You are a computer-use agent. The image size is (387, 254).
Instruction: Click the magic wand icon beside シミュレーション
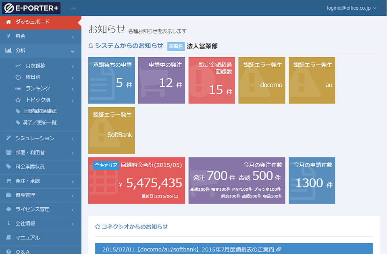pyautogui.click(x=8, y=138)
